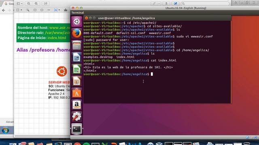Click 'cd /home/angelica/' command text
259x145 pixels.
pyautogui.click(x=193, y=50)
